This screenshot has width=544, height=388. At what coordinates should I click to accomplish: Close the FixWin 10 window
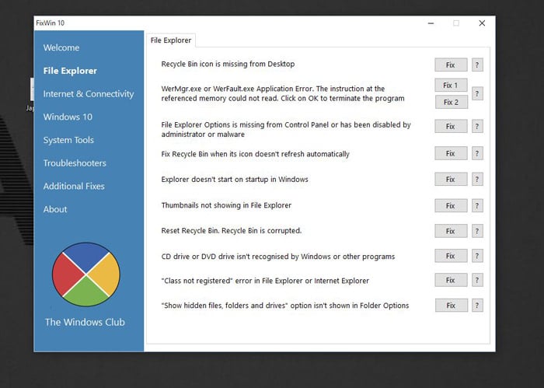(482, 23)
